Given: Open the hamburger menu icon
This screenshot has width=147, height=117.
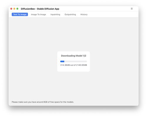Looking at the screenshot, I should click(132, 9).
